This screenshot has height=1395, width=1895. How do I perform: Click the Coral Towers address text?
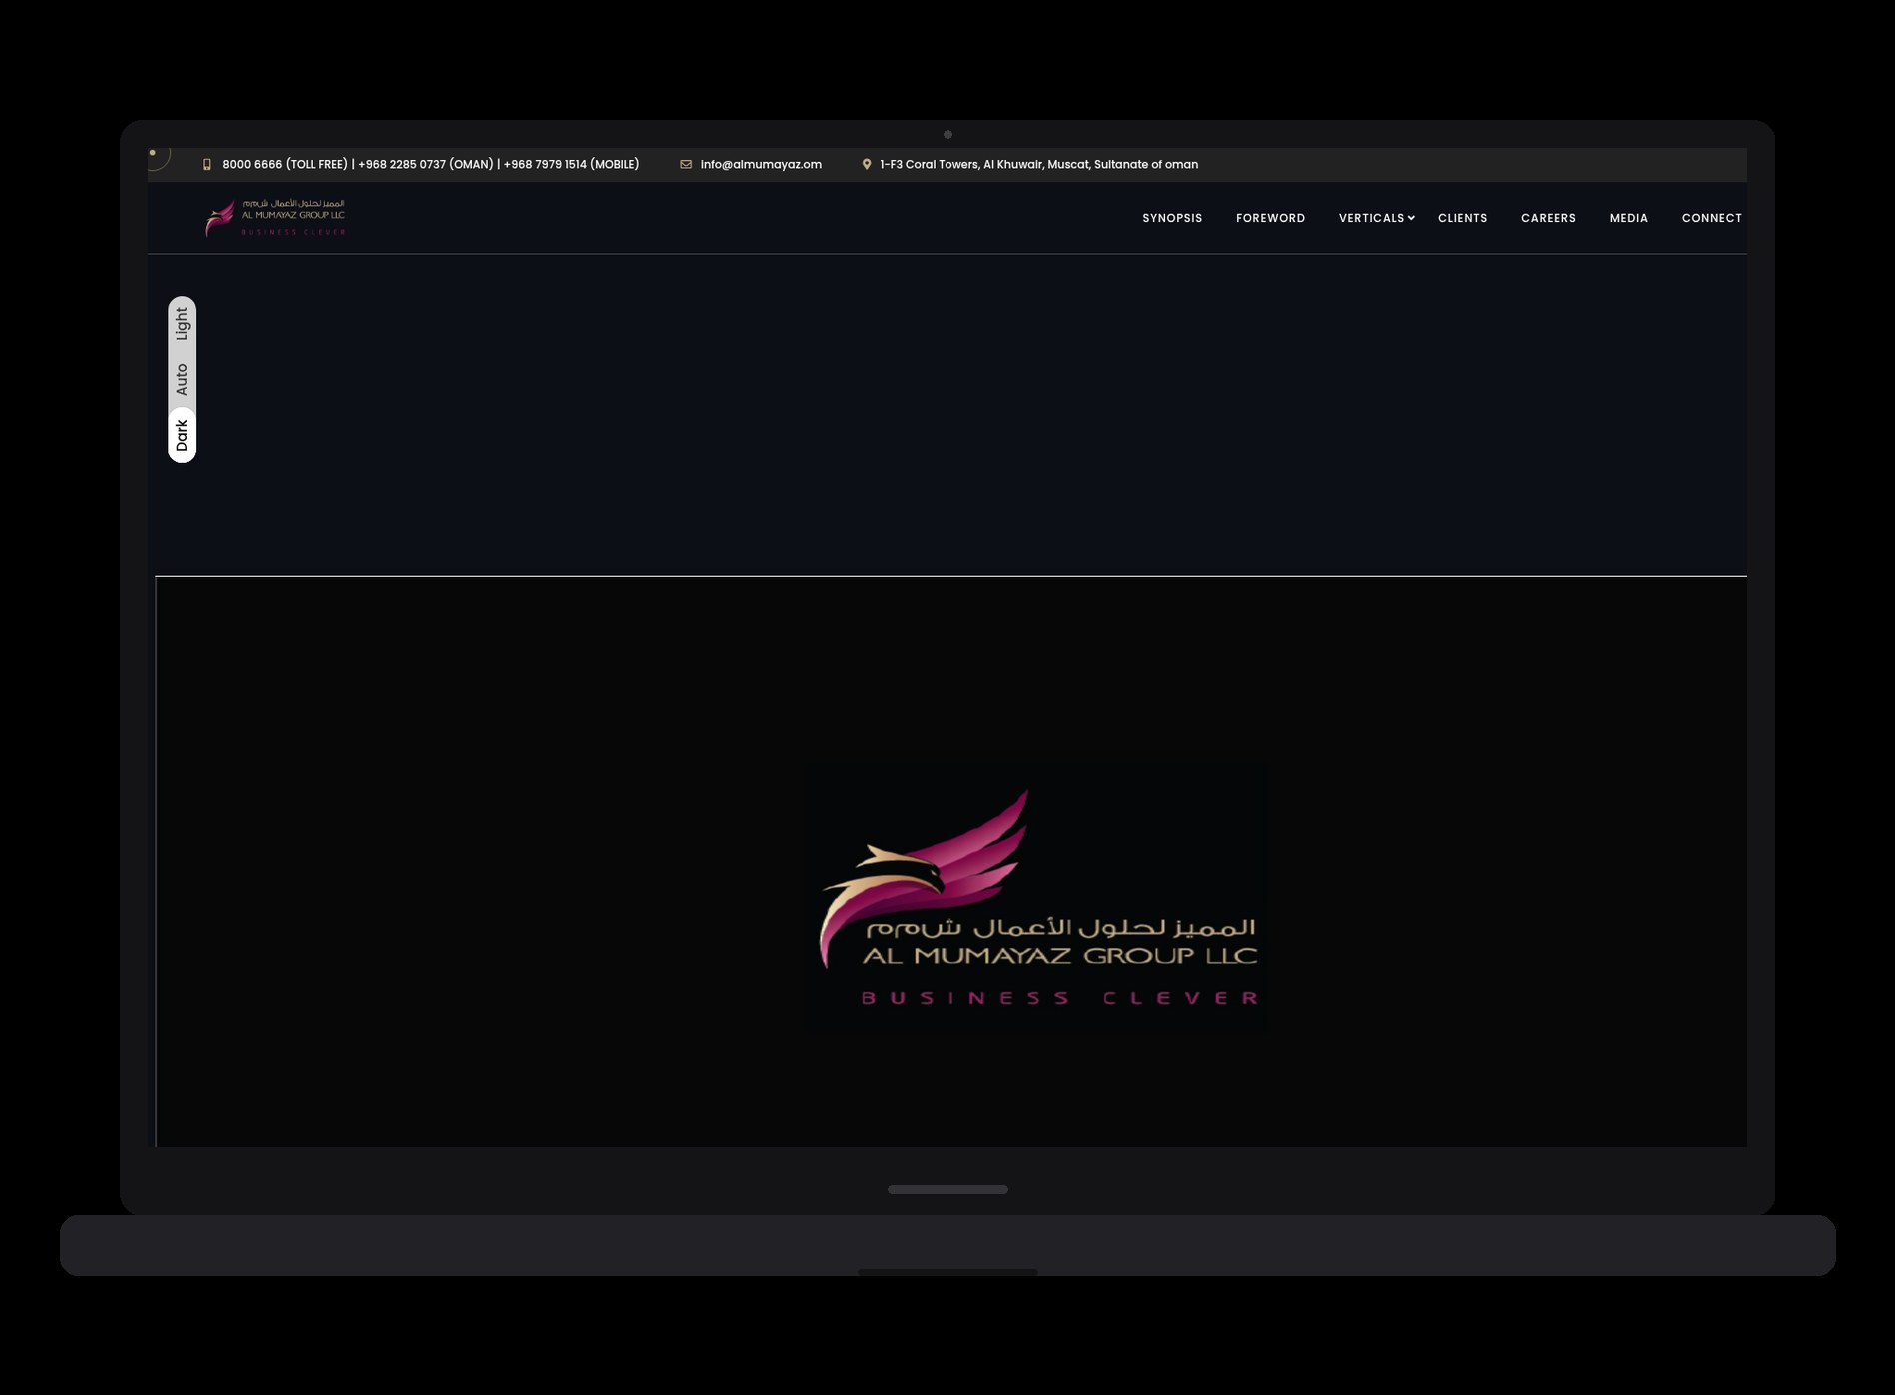point(1038,165)
